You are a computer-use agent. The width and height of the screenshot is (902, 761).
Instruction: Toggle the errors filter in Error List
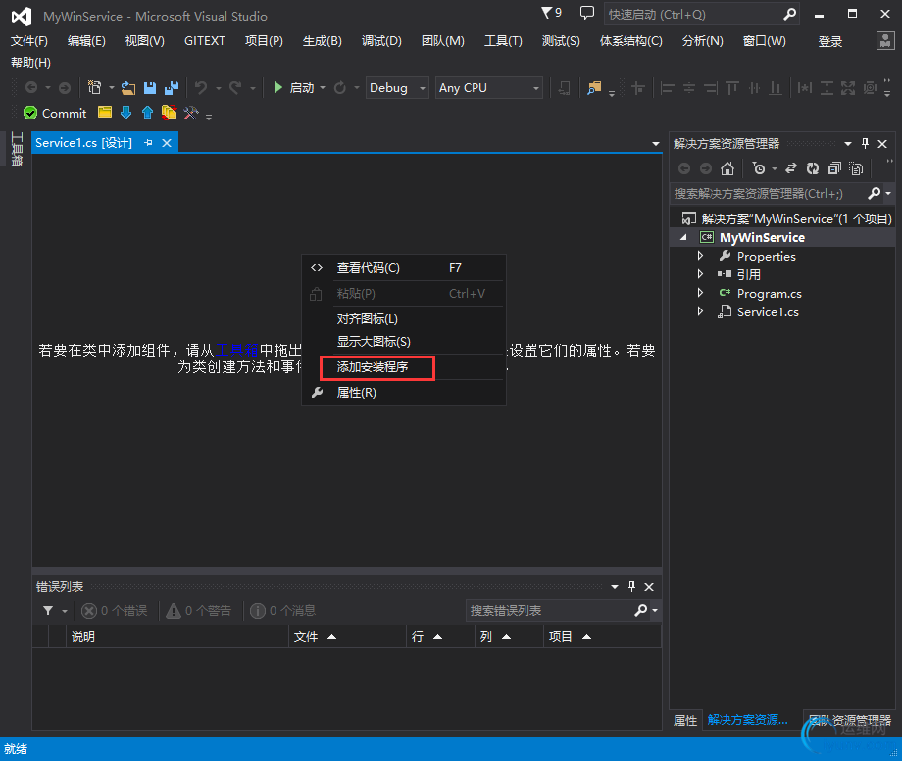[114, 610]
